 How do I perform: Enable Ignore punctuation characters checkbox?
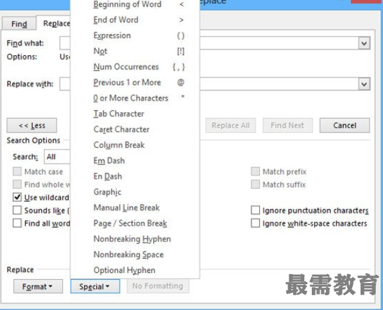[255, 211]
